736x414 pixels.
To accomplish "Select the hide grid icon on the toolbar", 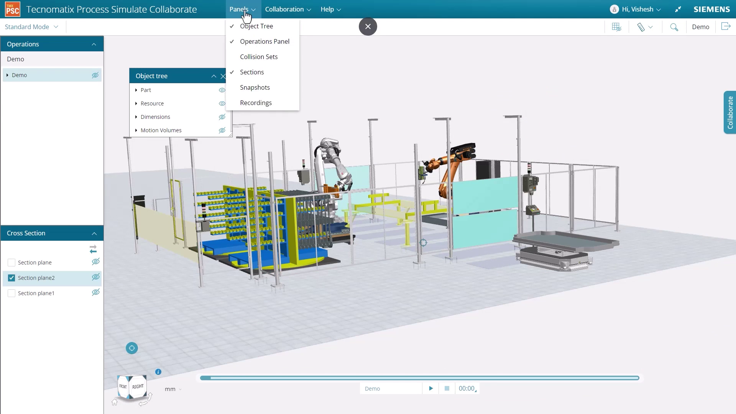I will click(616, 26).
